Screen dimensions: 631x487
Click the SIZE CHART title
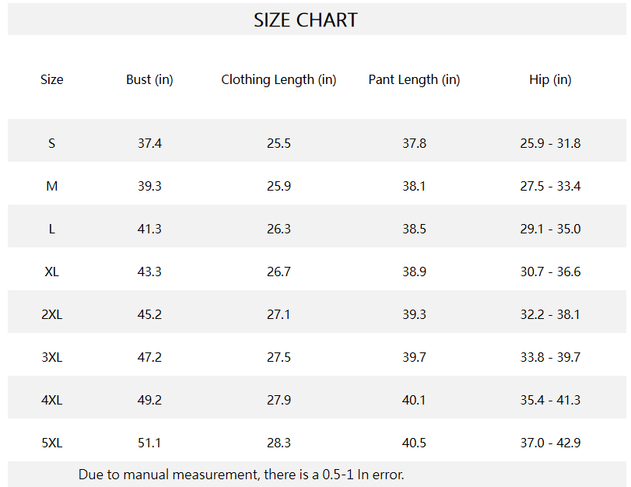point(306,20)
